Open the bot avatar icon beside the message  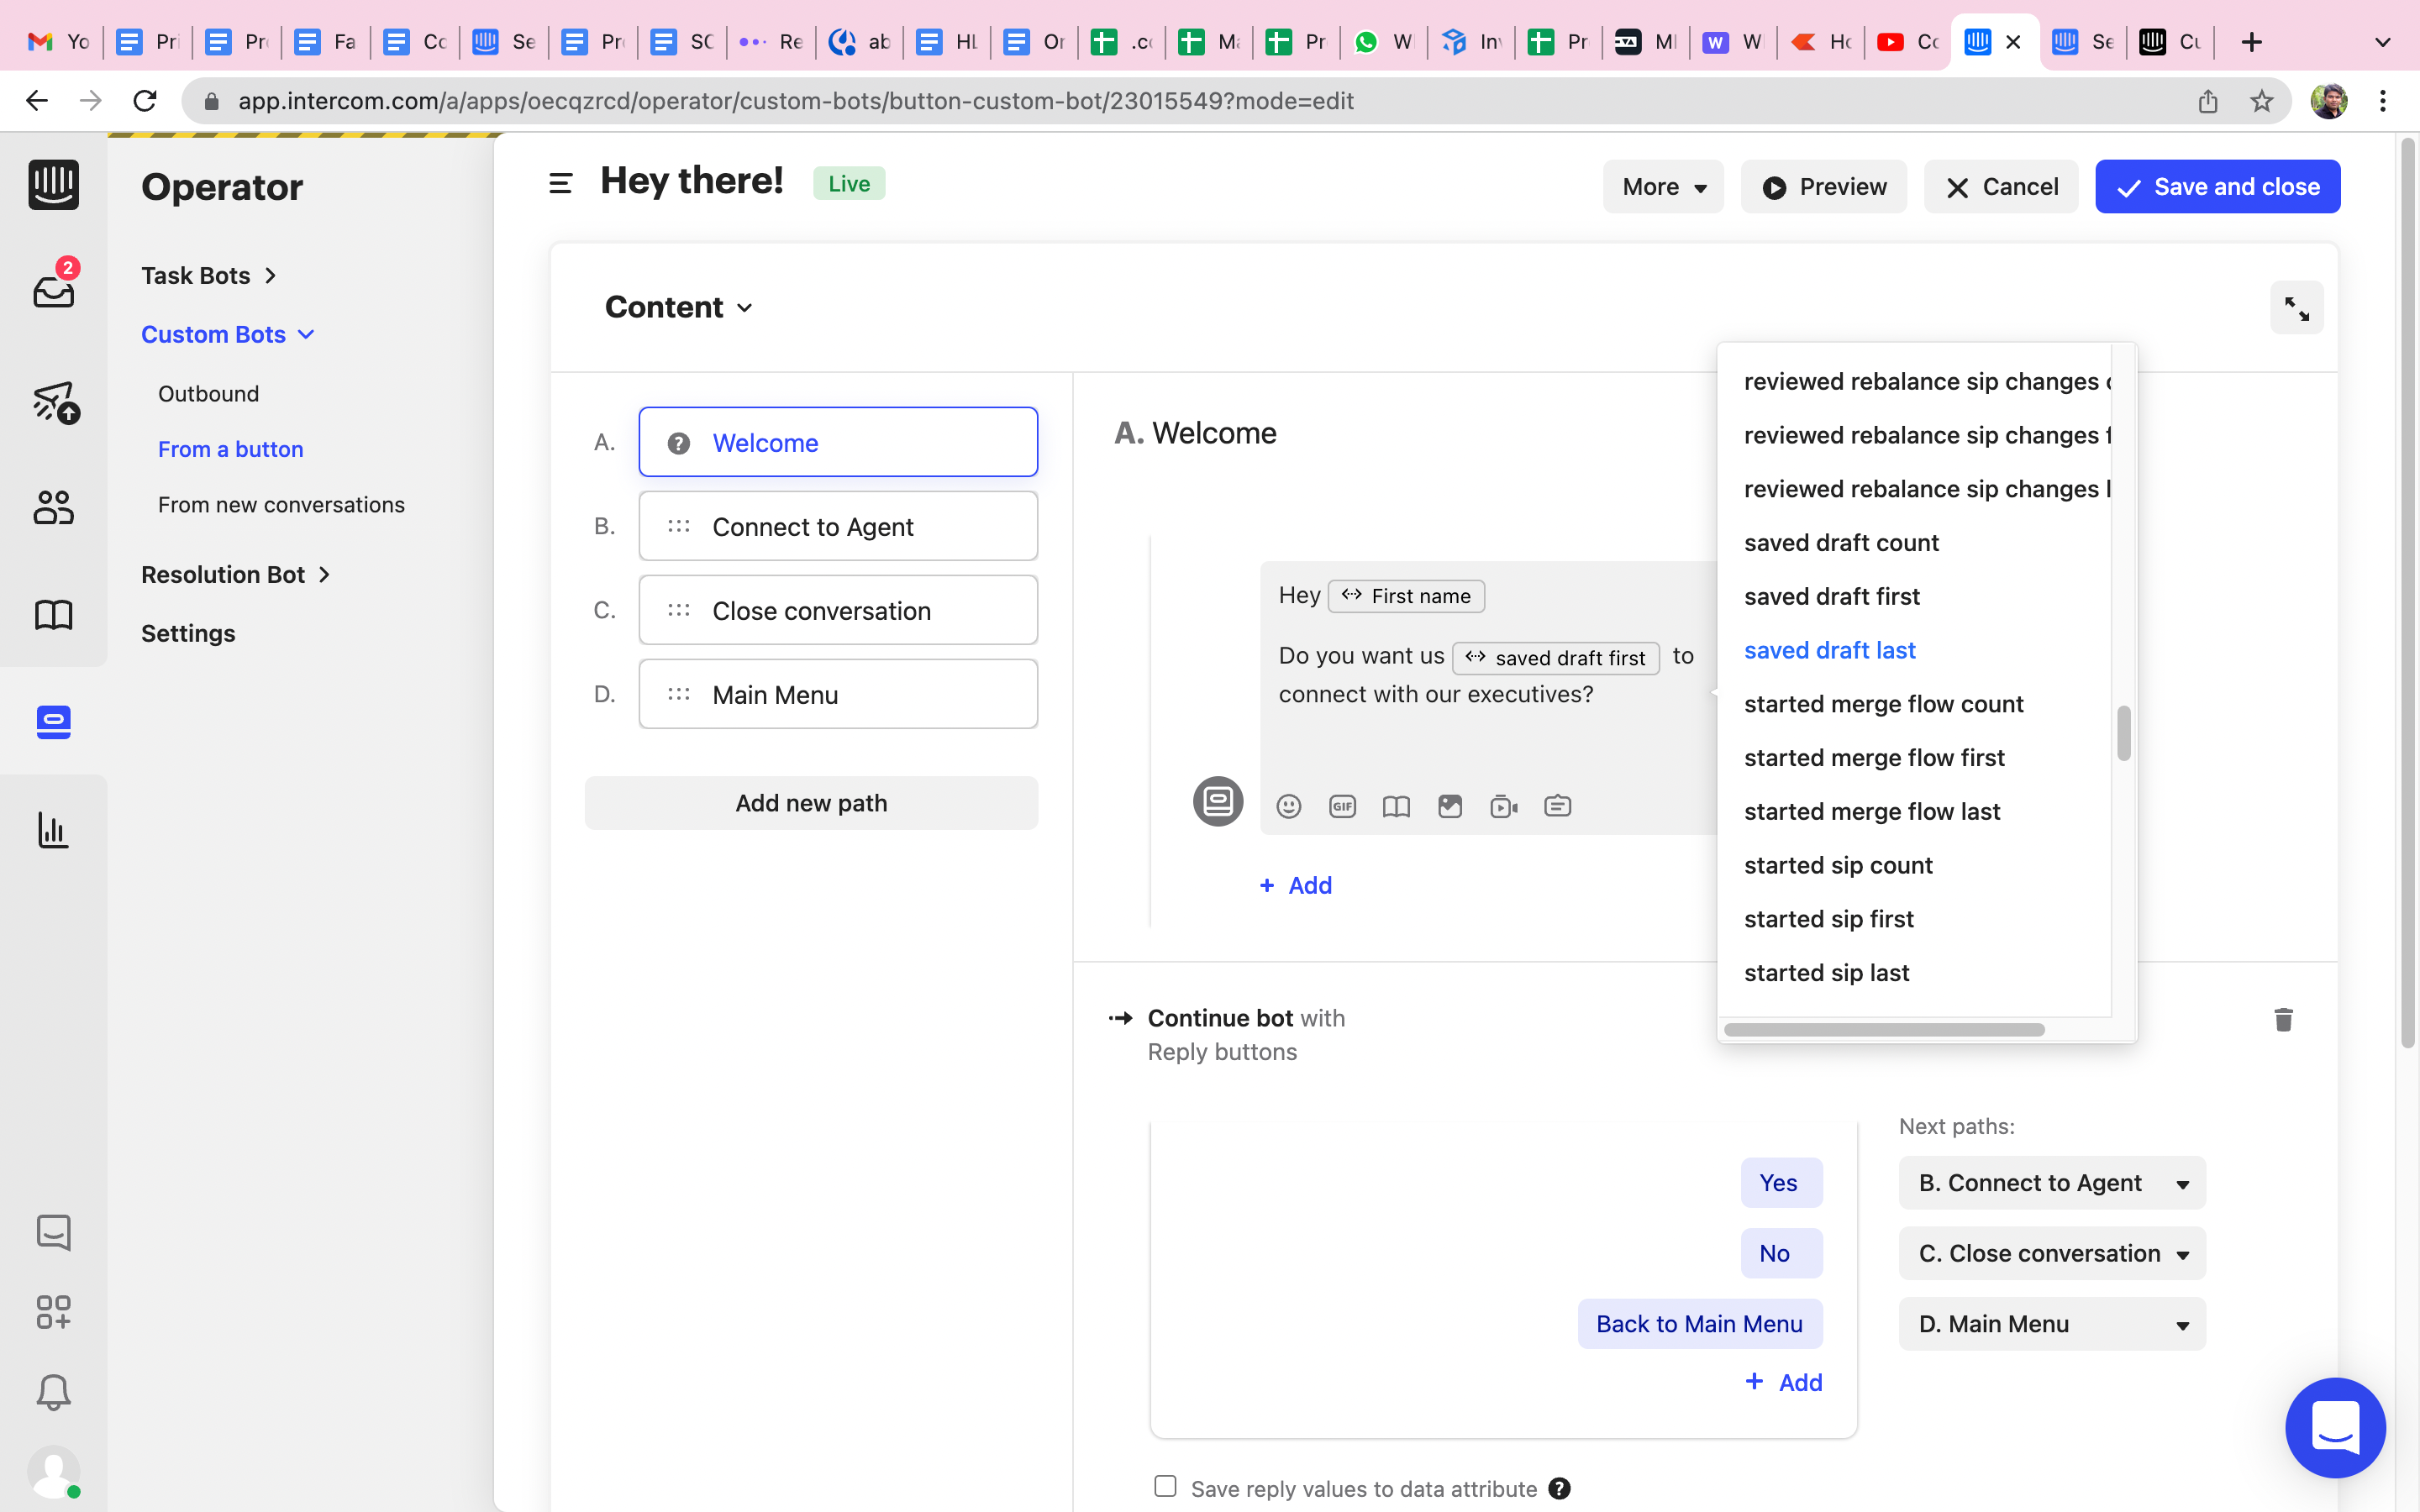(x=1217, y=801)
